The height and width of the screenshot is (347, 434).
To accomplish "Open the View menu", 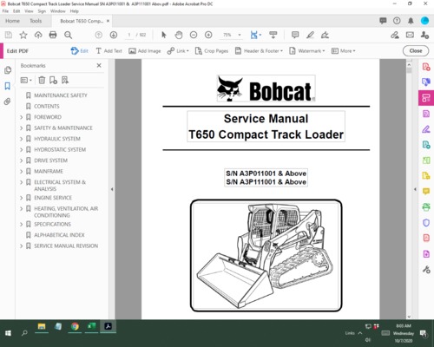I will (x=29, y=11).
